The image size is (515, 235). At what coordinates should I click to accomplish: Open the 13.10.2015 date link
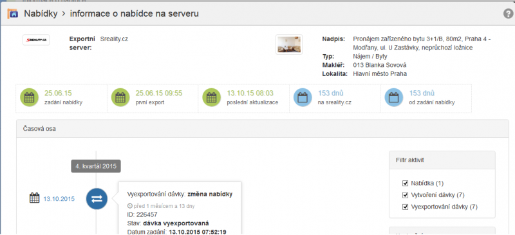point(59,199)
